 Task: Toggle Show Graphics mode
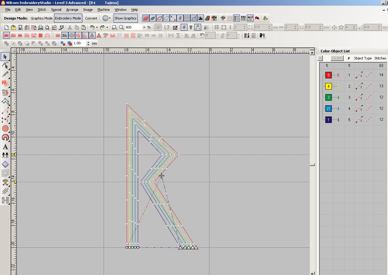[x=125, y=18]
